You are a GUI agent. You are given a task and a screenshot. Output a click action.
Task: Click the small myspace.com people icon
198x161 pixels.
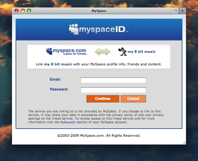(49, 51)
